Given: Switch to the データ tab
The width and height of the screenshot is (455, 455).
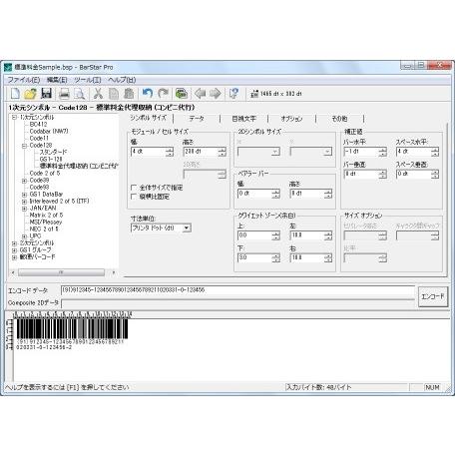Looking at the screenshot, I should [197, 119].
